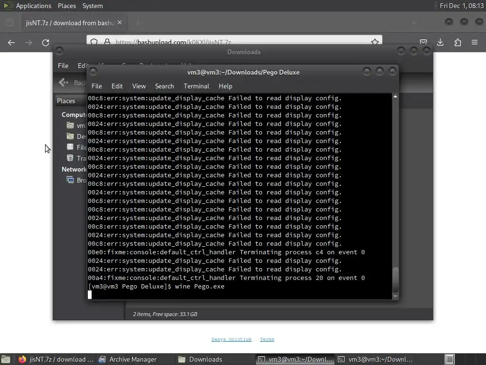Click the Terms link
This screenshot has height=365, width=486.
click(267, 339)
